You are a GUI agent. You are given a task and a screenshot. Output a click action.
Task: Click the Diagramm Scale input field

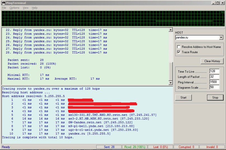click(x=214, y=88)
